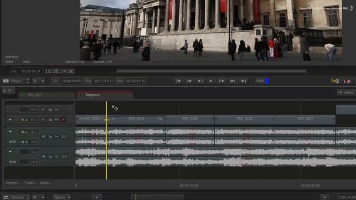Click the Audio+ button

pos(45,183)
